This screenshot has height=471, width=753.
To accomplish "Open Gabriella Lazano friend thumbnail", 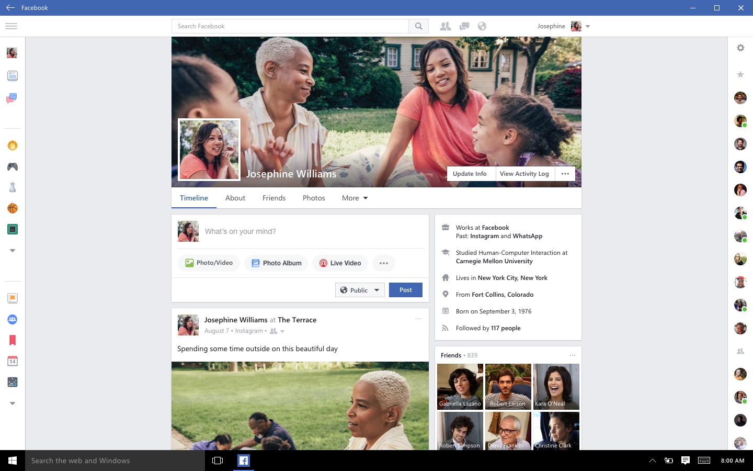I will (460, 386).
